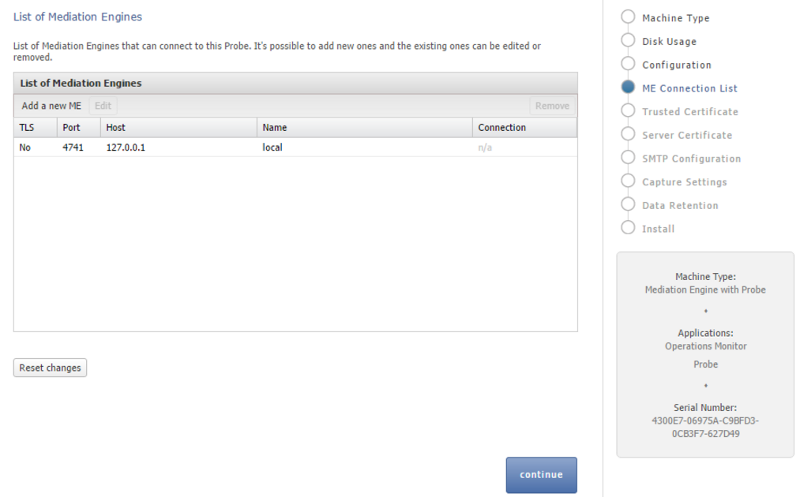Sort by the Connection column header
This screenshot has height=497, width=800.
[x=524, y=128]
